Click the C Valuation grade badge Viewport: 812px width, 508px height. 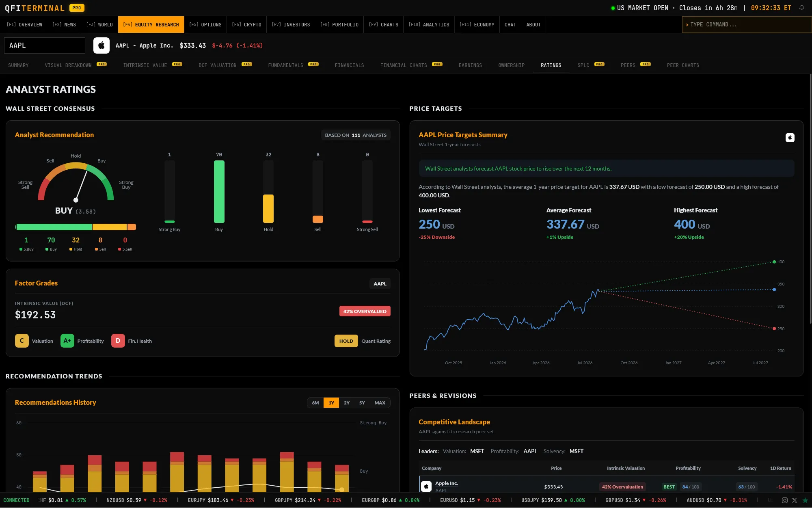22,341
